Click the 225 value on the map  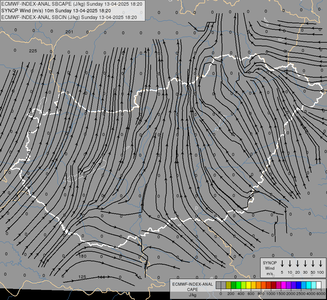click(x=33, y=51)
